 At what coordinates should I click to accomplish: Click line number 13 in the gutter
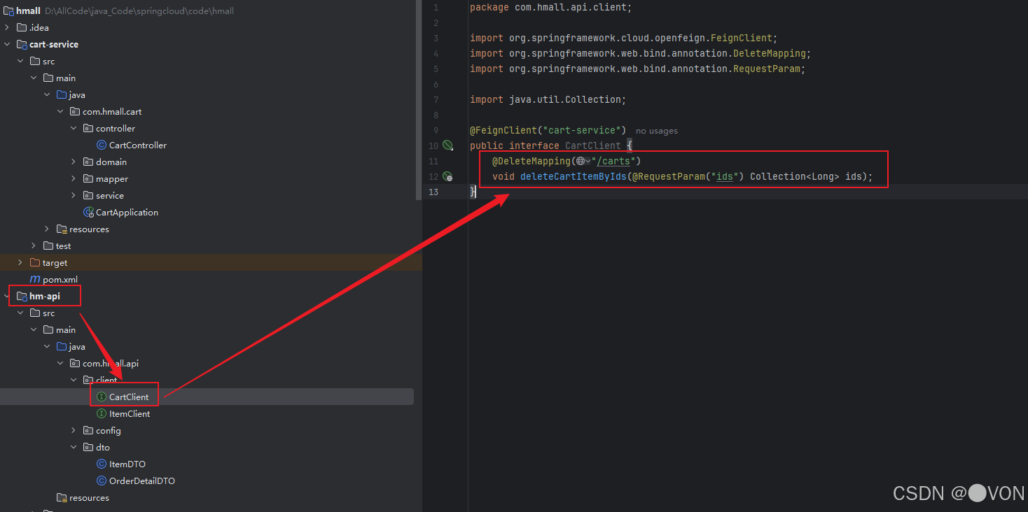[432, 192]
